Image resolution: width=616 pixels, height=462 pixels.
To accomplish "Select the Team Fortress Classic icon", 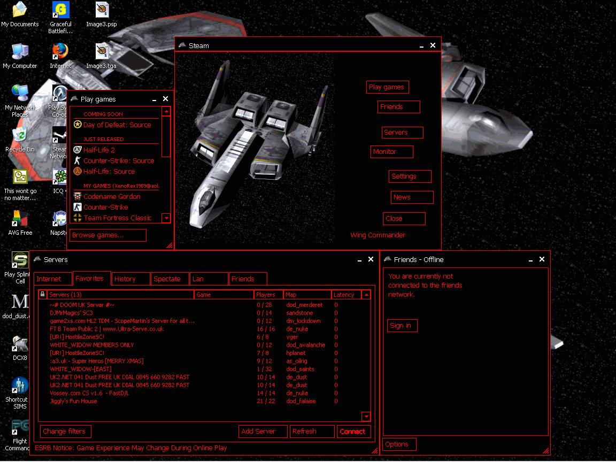I will pyautogui.click(x=78, y=218).
